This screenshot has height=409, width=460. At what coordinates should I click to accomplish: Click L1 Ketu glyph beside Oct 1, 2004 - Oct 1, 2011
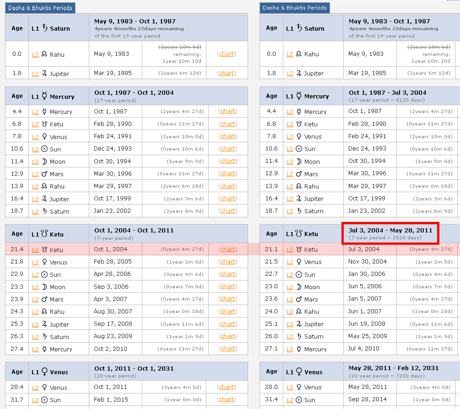pos(44,234)
